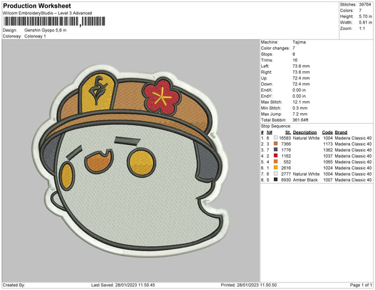Click the Up value '72.4 mm'
Screen dimensions: 375x290
[301, 78]
